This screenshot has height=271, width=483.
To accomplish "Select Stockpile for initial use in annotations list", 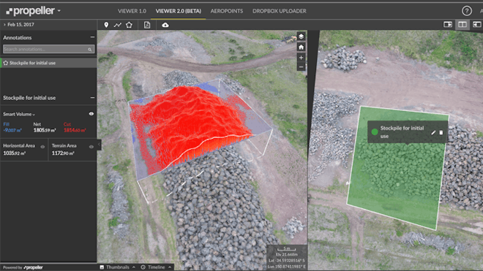I will click(48, 63).
